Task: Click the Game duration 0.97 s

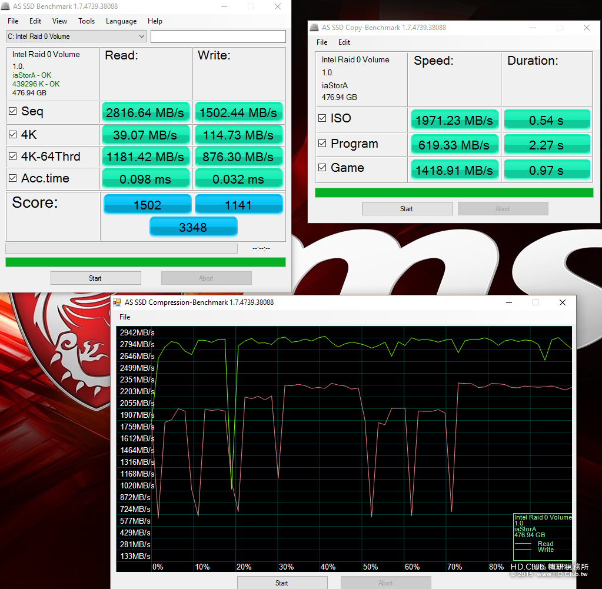Action: point(547,170)
